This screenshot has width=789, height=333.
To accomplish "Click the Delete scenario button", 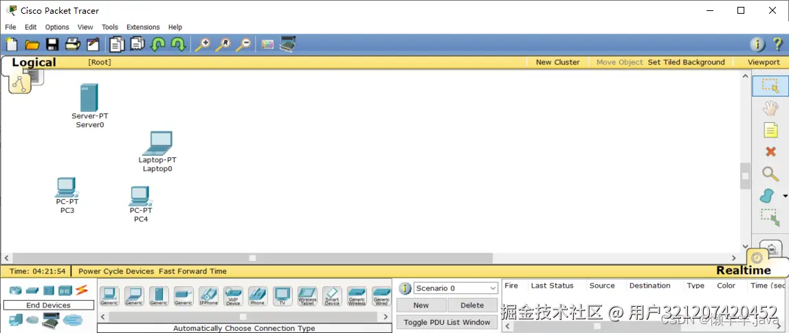I will (472, 305).
